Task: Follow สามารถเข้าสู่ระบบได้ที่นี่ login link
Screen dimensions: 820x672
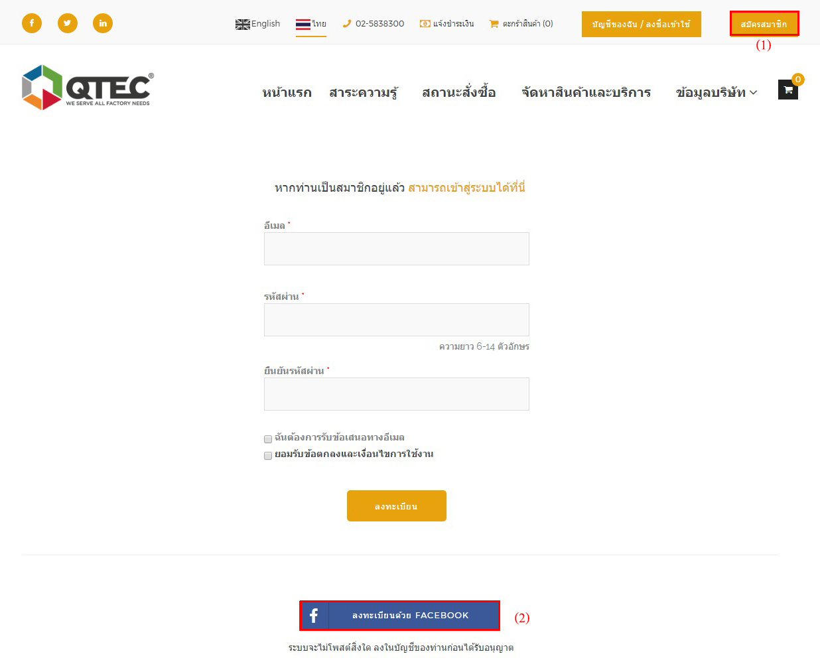Action: [466, 188]
